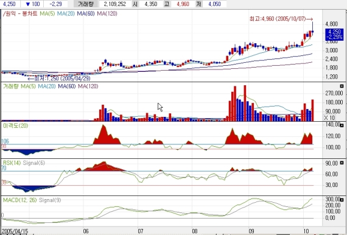347x235 pixels.
Task: Click the 이격도(20) indicator title
Action: pyautogui.click(x=15, y=125)
